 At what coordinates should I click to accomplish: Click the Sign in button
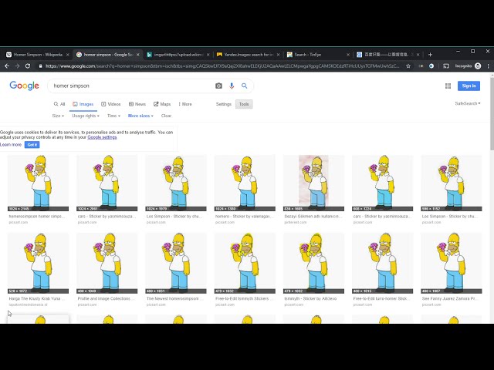coord(469,86)
